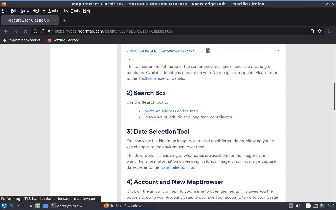The height and width of the screenshot is (210, 336).
Task: Open the History menu
Action: tap(39, 11)
